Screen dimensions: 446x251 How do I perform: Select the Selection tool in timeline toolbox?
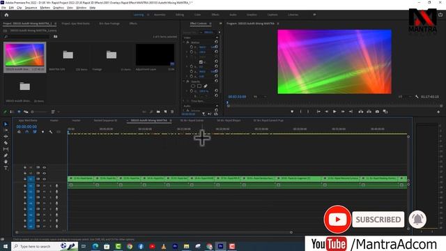pyautogui.click(x=6, y=124)
